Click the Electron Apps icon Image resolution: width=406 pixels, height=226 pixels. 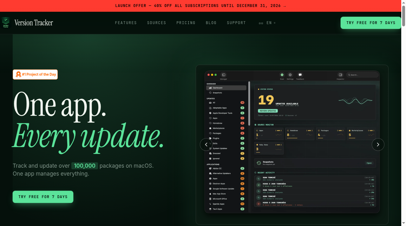210,184
